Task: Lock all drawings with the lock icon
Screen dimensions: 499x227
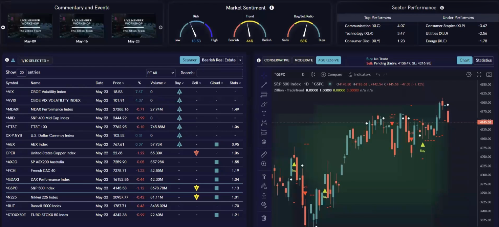Action: click(x=264, y=196)
